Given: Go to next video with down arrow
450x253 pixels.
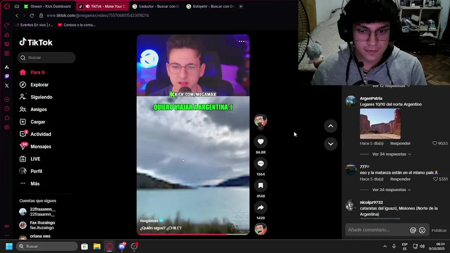Looking at the screenshot, I should coord(330,144).
